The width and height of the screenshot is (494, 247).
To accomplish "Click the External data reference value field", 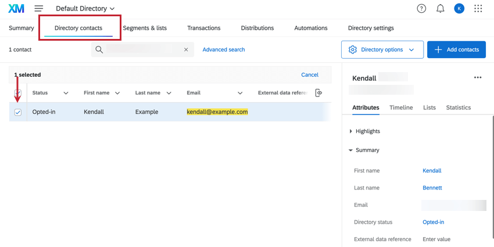I will pos(436,239).
